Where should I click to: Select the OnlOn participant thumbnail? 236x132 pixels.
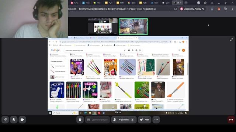[103, 26]
